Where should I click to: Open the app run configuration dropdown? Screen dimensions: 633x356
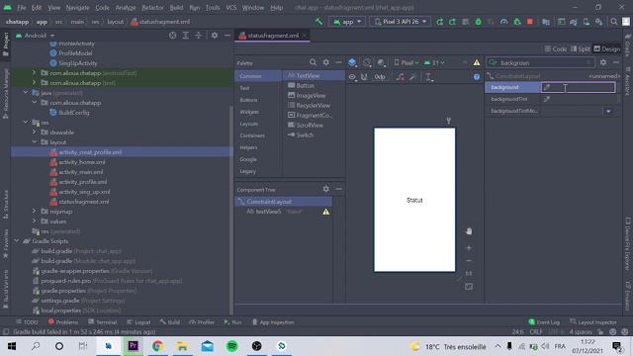click(347, 22)
